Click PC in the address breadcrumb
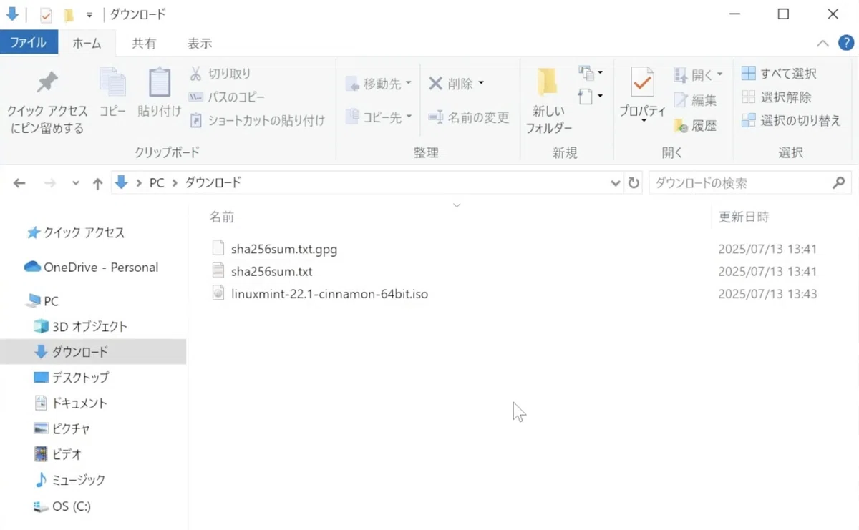The height and width of the screenshot is (530, 859). [x=156, y=183]
